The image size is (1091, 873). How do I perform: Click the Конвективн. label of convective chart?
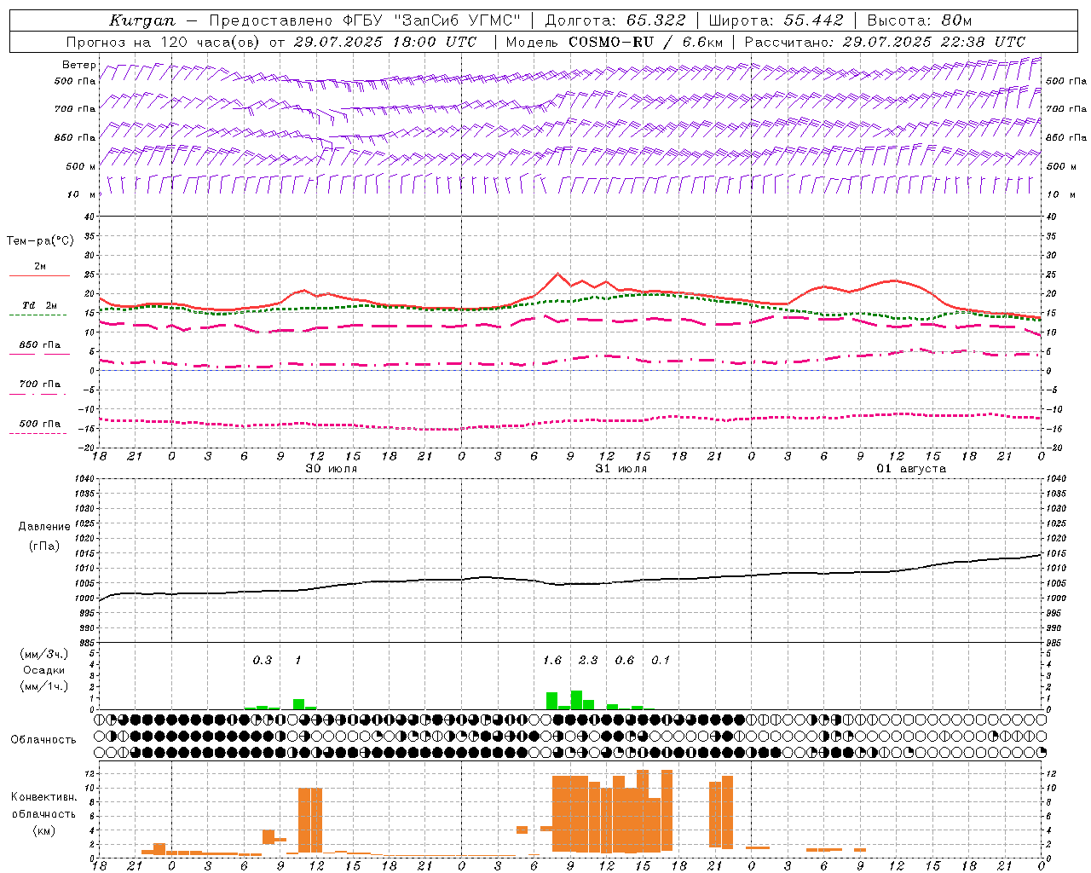(x=43, y=796)
